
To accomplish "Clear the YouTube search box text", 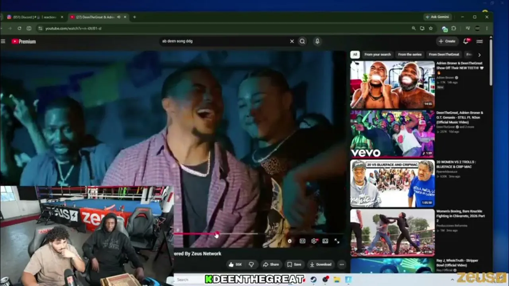I will (x=292, y=41).
